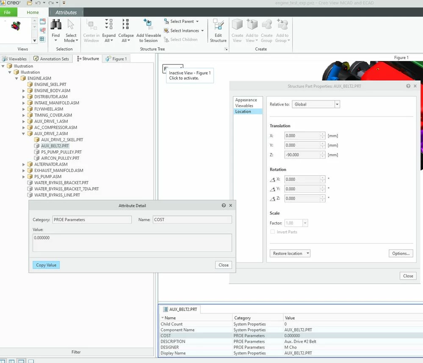Viewport: 423px width, 363px height.
Task: Open the Scale Factor dropdown
Action: pos(305,223)
